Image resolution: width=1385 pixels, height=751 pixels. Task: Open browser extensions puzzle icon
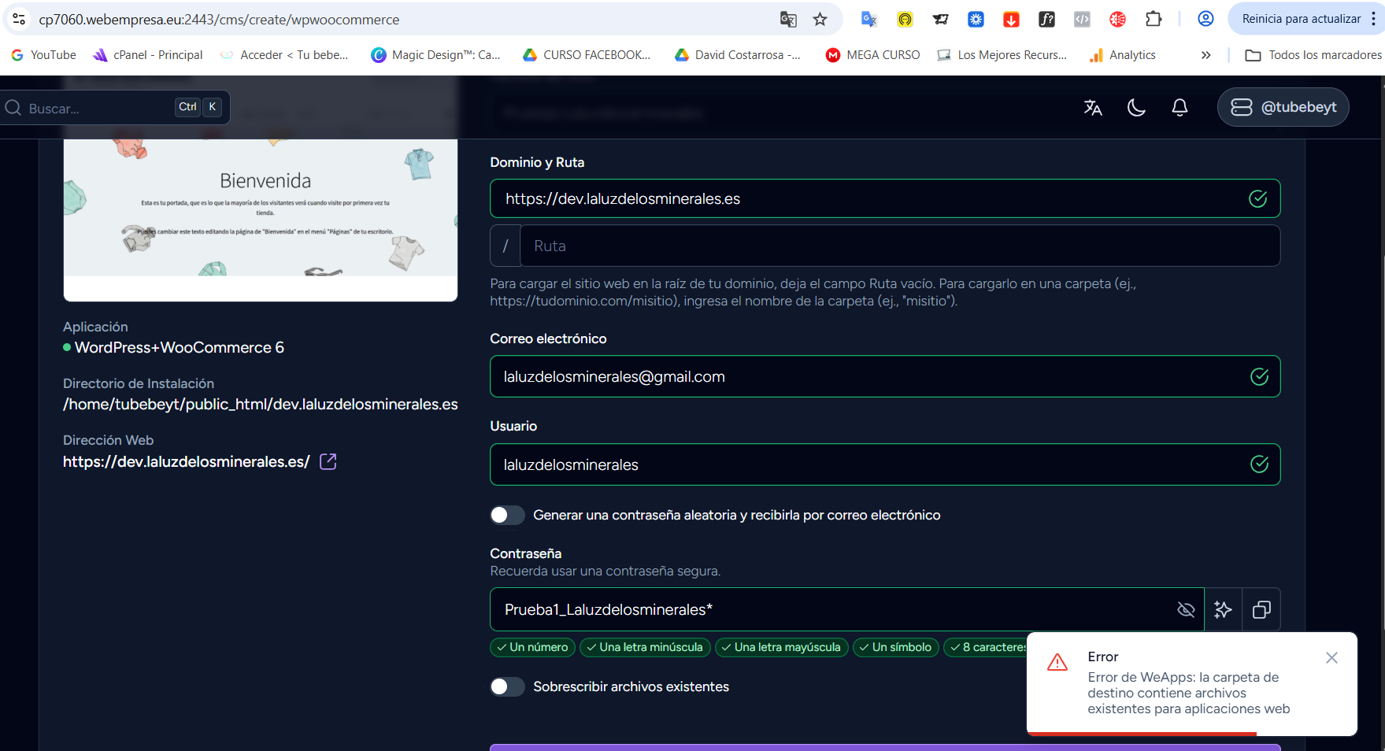[x=1154, y=19]
